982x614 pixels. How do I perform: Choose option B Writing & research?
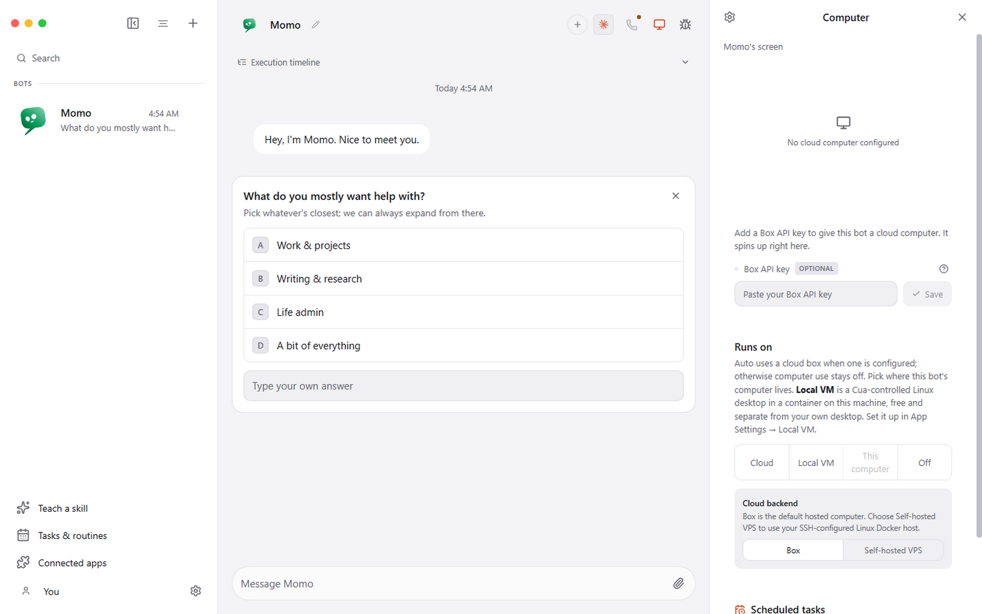(x=463, y=279)
